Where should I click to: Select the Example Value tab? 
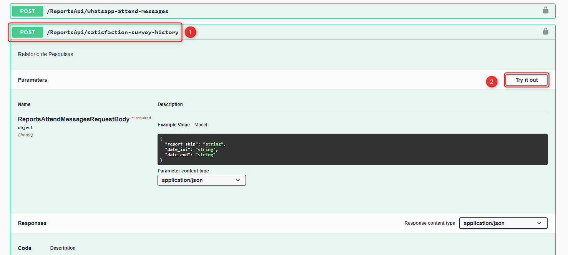pyautogui.click(x=174, y=125)
